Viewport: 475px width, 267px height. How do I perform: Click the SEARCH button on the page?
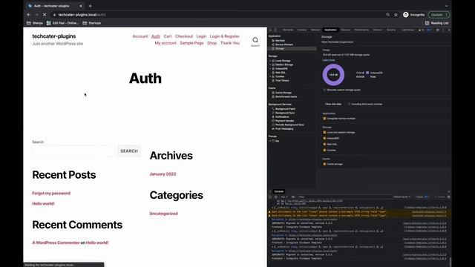(129, 151)
